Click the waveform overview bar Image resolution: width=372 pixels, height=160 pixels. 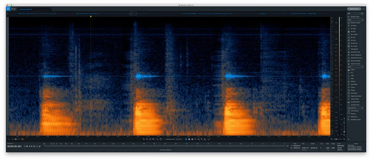click(x=170, y=14)
